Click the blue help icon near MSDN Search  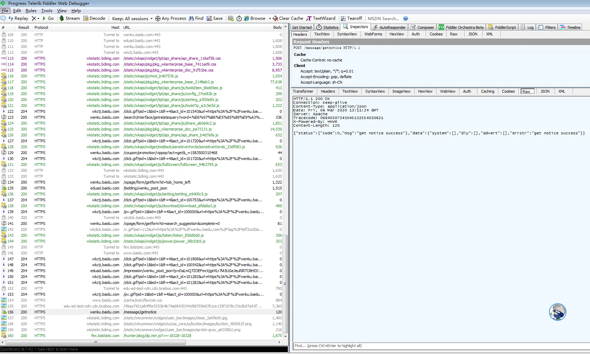[406, 18]
